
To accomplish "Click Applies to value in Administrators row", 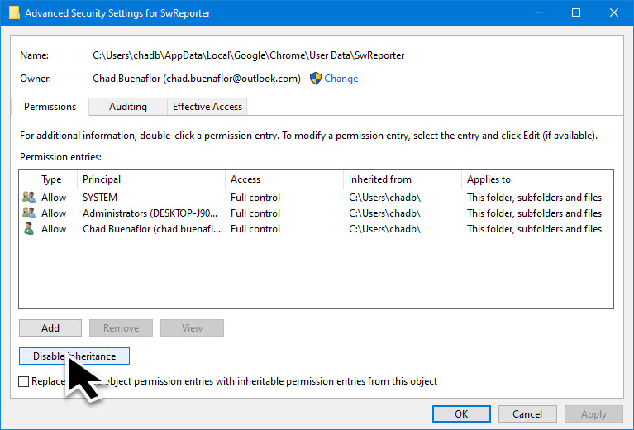I will pyautogui.click(x=534, y=213).
